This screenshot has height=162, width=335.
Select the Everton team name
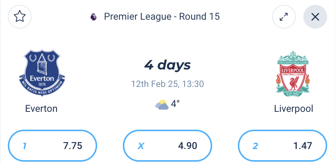point(41,109)
